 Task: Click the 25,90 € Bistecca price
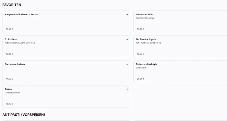click(140, 79)
